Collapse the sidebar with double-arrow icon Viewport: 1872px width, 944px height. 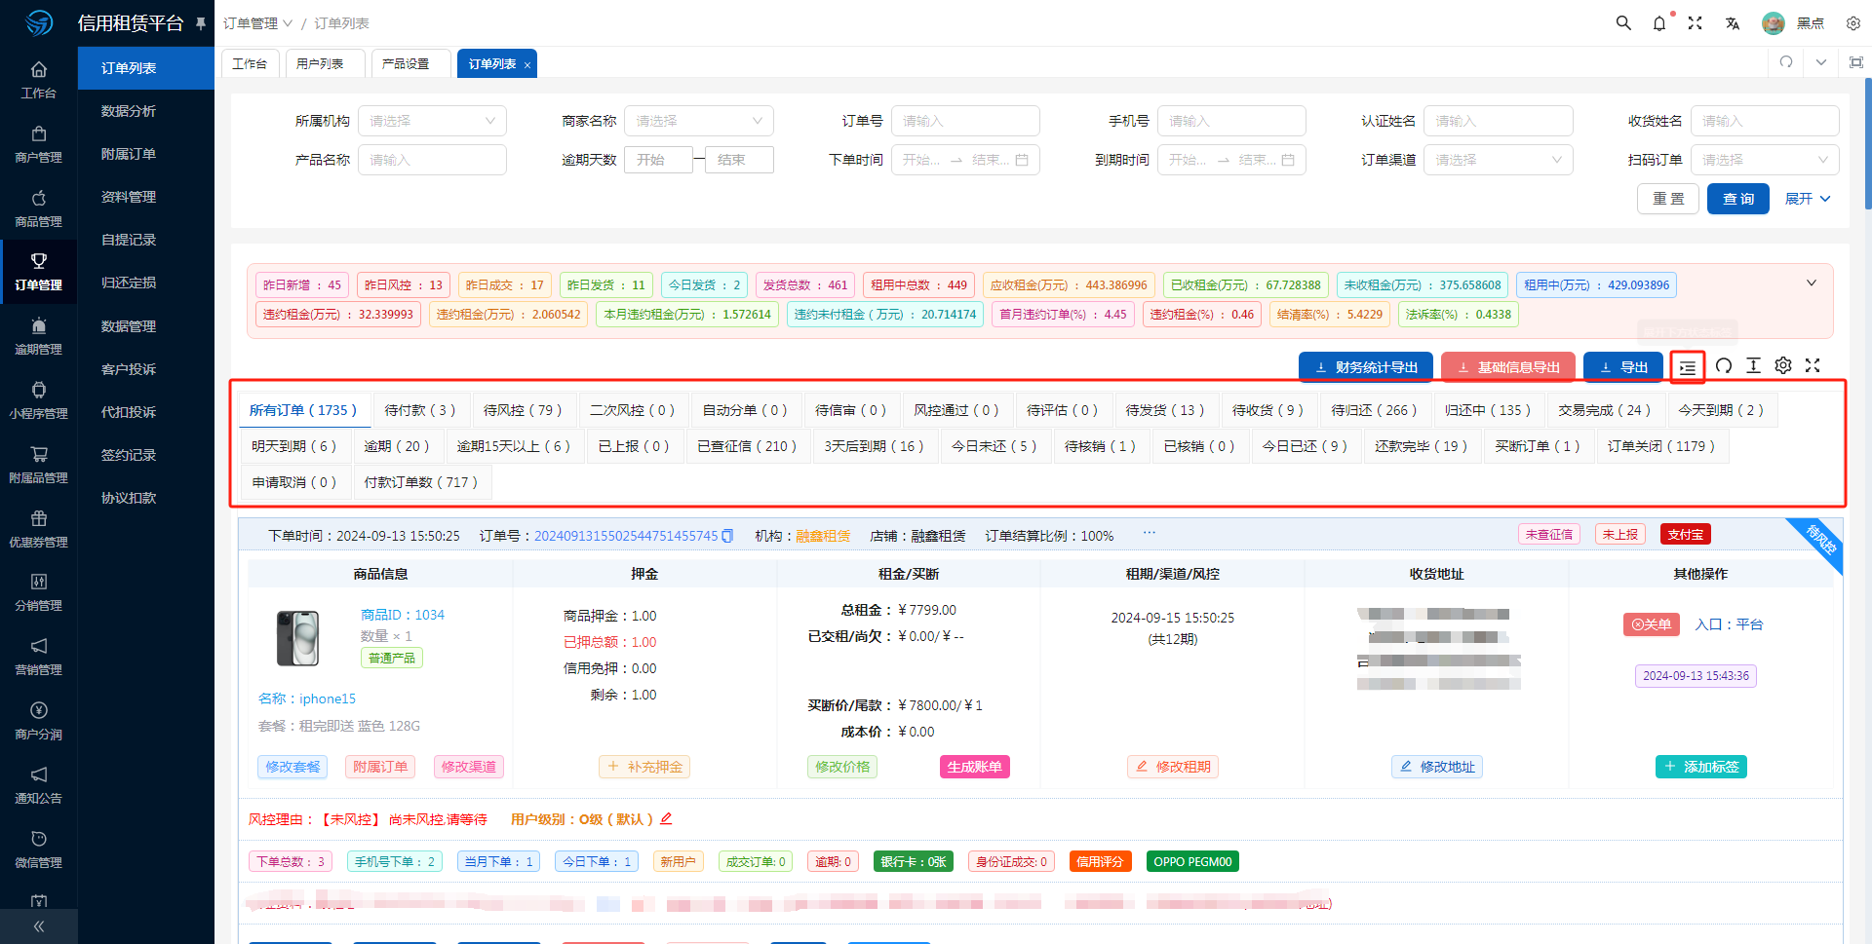[39, 926]
